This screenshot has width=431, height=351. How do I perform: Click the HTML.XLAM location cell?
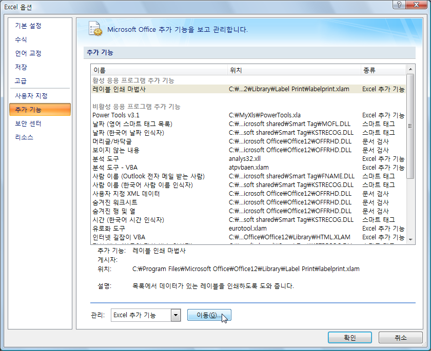tap(289, 237)
